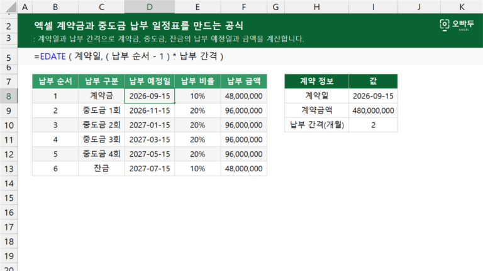Select the date cell 2027-05-15
Image resolution: width=483 pixels, height=271 pixels.
coord(150,154)
